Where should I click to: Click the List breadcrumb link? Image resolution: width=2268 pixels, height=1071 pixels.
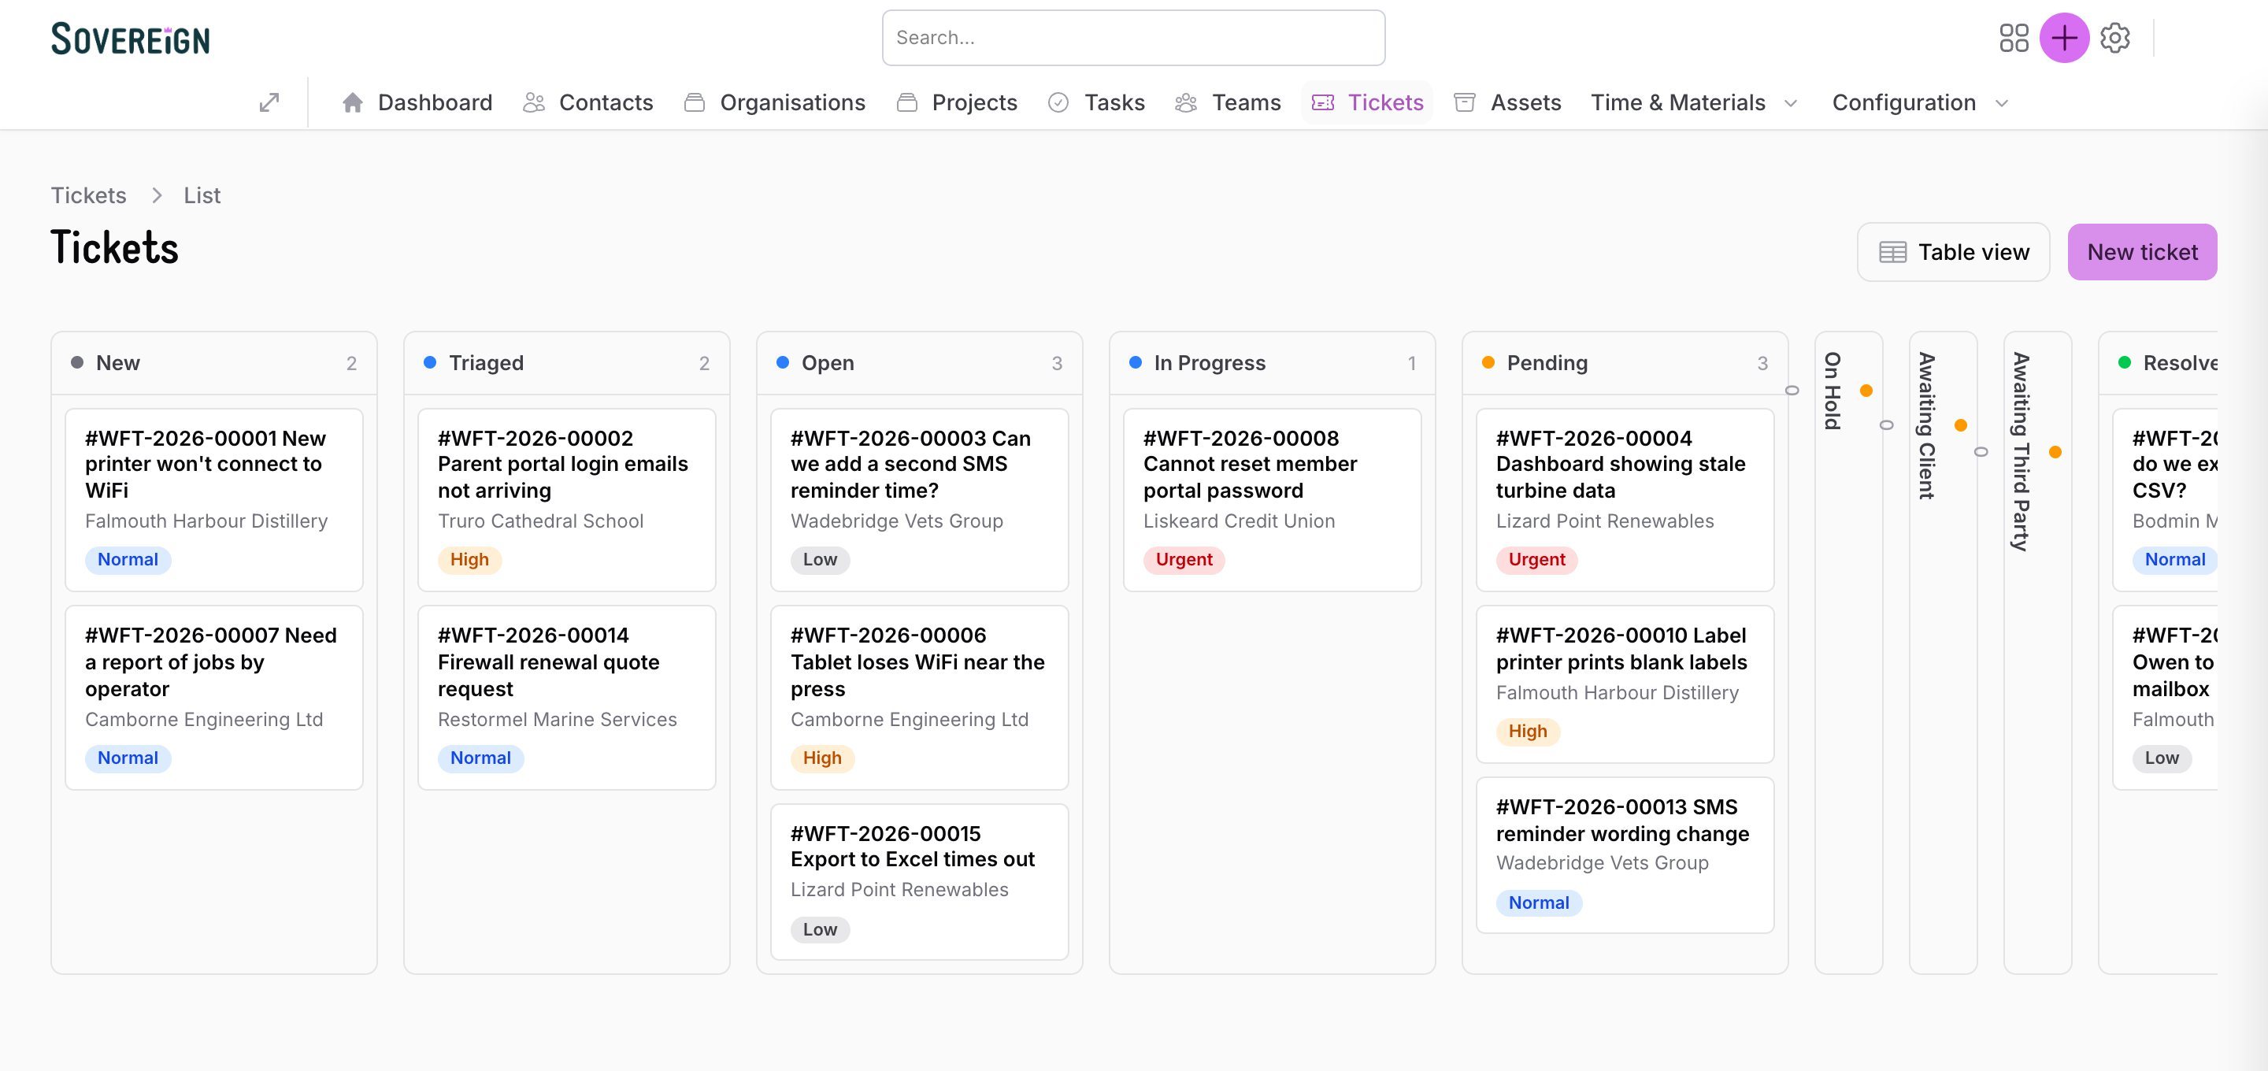(202, 195)
